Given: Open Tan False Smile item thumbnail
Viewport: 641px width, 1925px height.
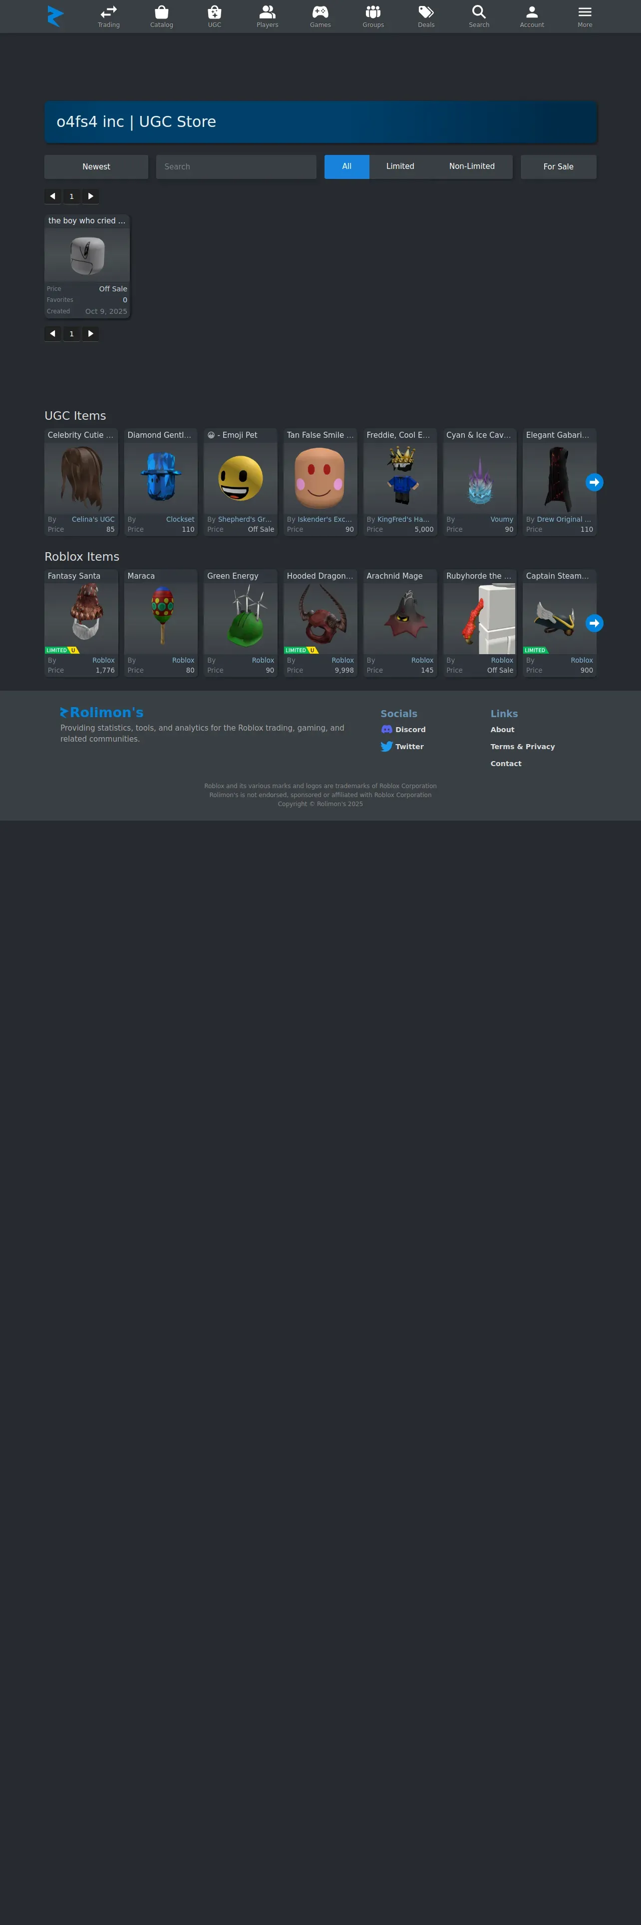Looking at the screenshot, I should coord(320,478).
